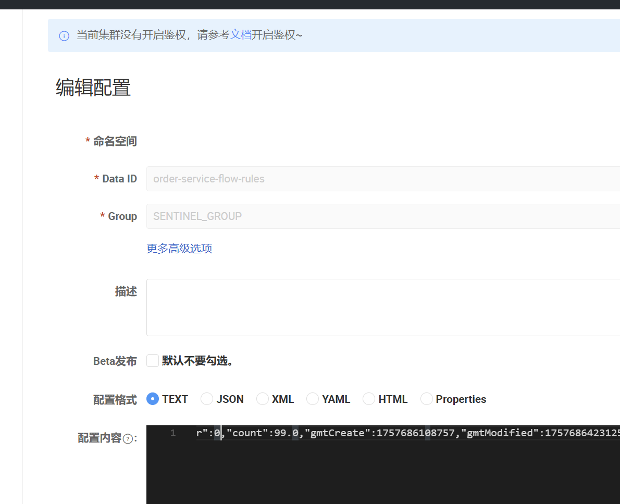
Task: Select the Properties format radio button
Action: click(x=426, y=399)
